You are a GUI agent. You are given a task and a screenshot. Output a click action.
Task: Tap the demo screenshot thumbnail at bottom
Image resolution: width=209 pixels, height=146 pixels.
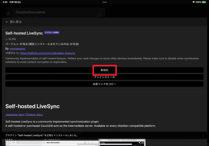click(x=75, y=142)
